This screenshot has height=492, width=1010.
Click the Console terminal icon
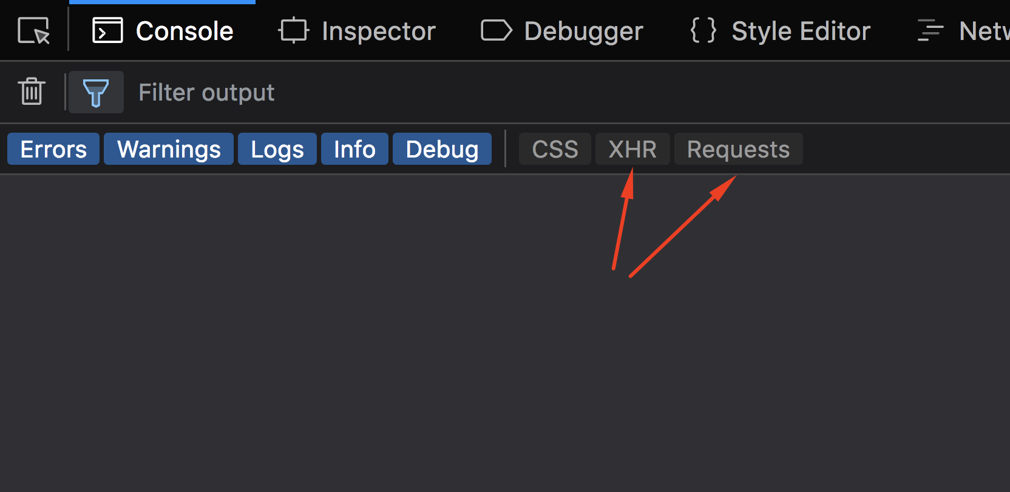107,30
